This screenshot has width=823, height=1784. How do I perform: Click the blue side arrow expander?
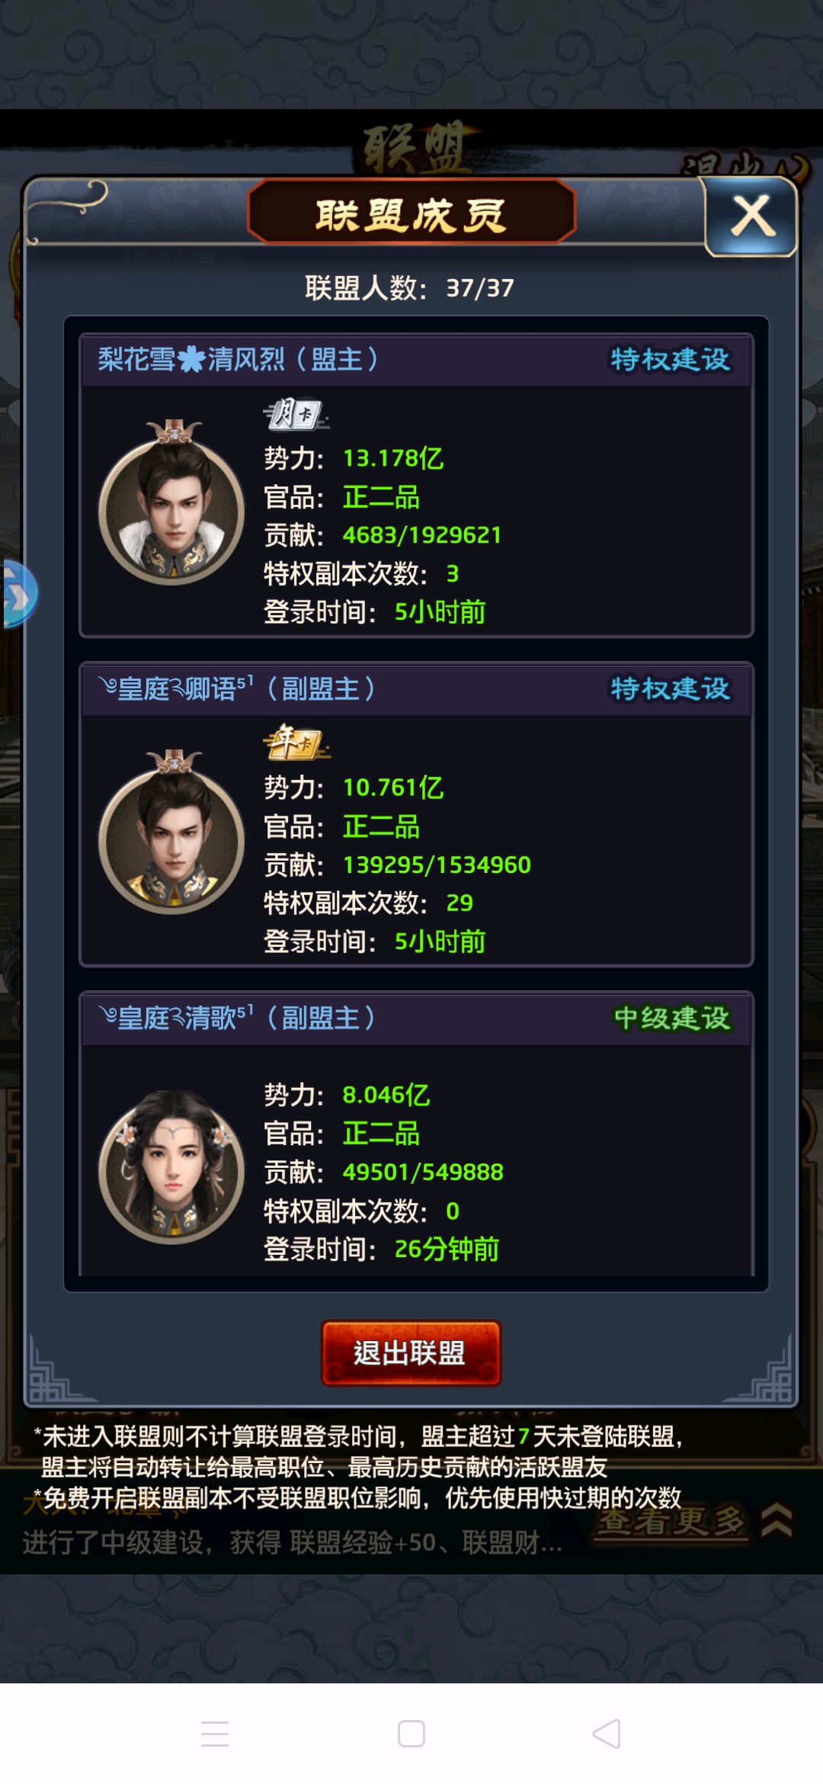pyautogui.click(x=19, y=594)
